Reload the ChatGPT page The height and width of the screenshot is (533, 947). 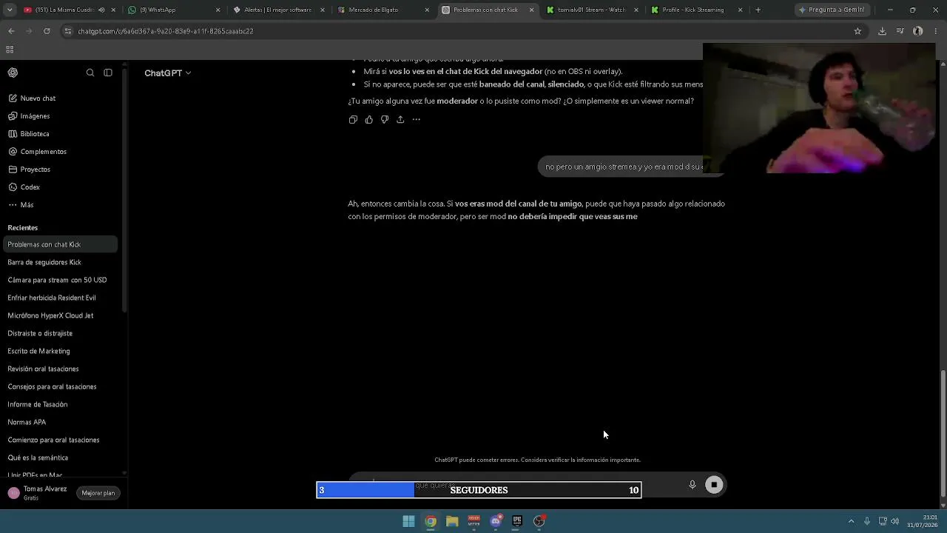[x=47, y=31]
